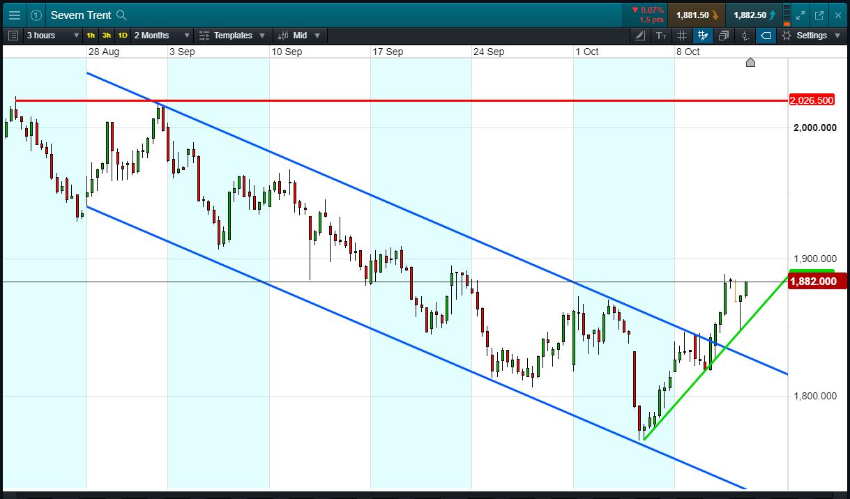Click the current price 1,882.000 label
The image size is (850, 499).
(x=817, y=281)
